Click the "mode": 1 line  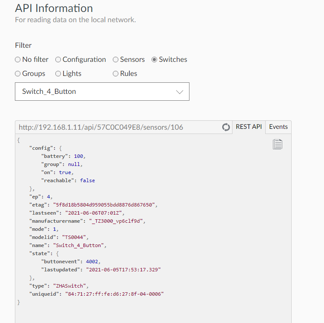(44, 229)
